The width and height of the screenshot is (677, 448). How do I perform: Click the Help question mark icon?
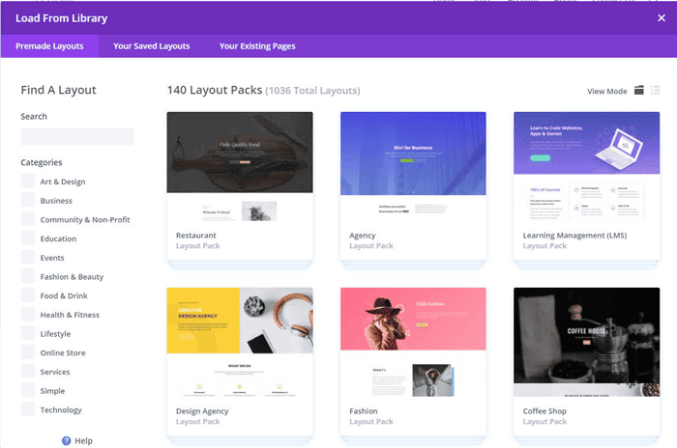[x=66, y=440]
